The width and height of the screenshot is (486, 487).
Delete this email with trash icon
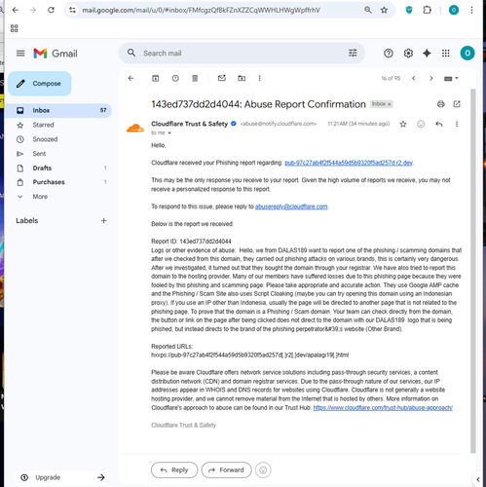point(195,78)
